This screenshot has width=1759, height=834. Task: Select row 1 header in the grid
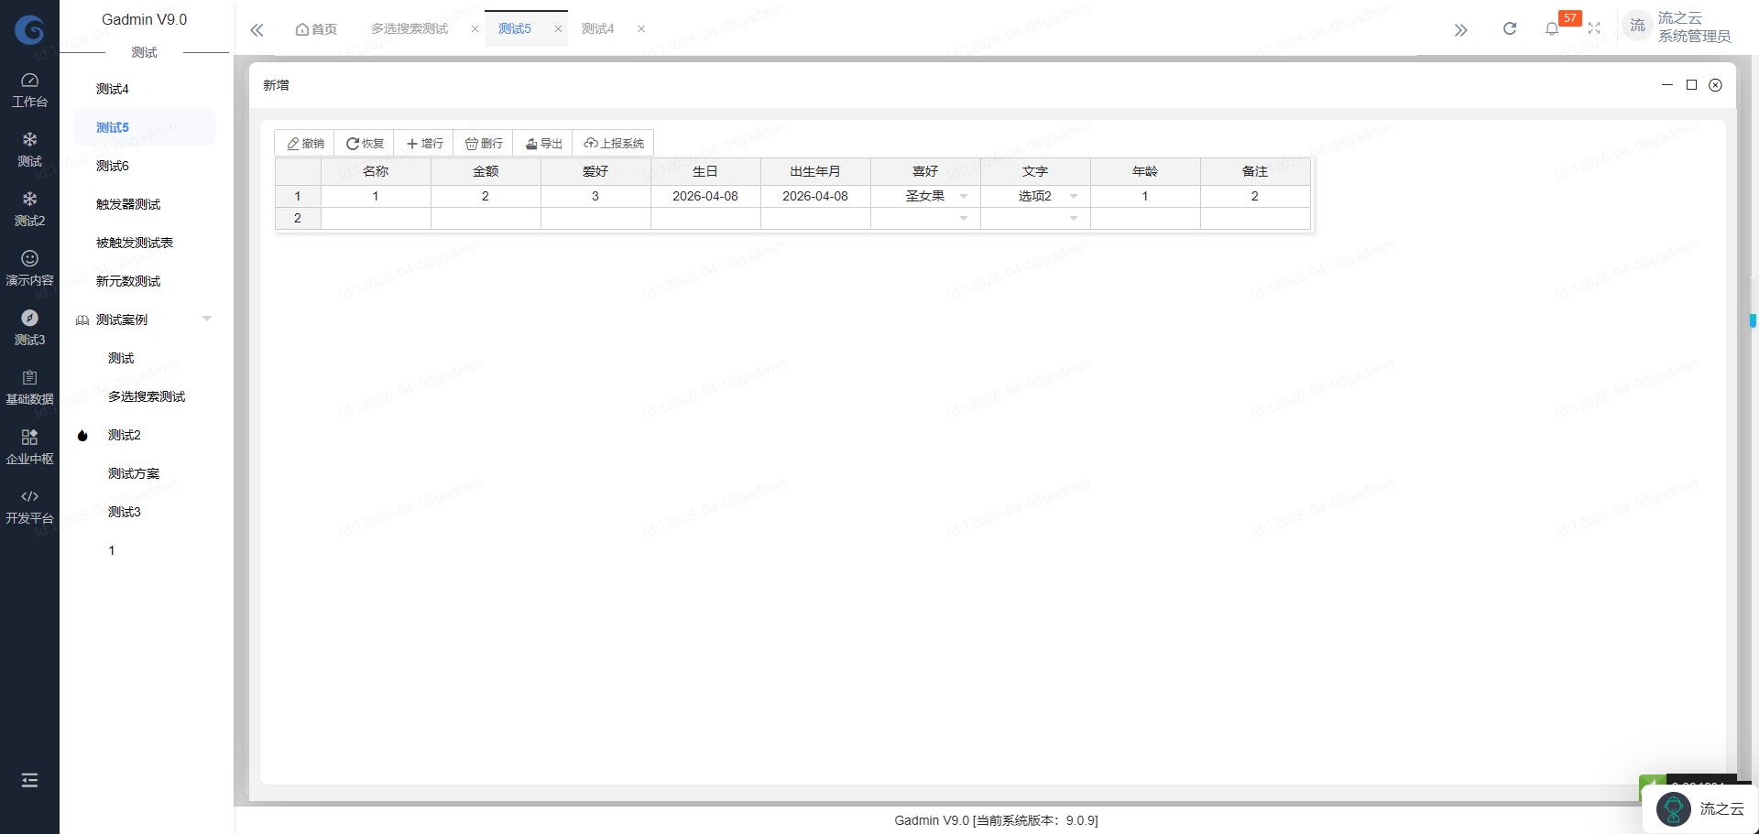(x=298, y=196)
